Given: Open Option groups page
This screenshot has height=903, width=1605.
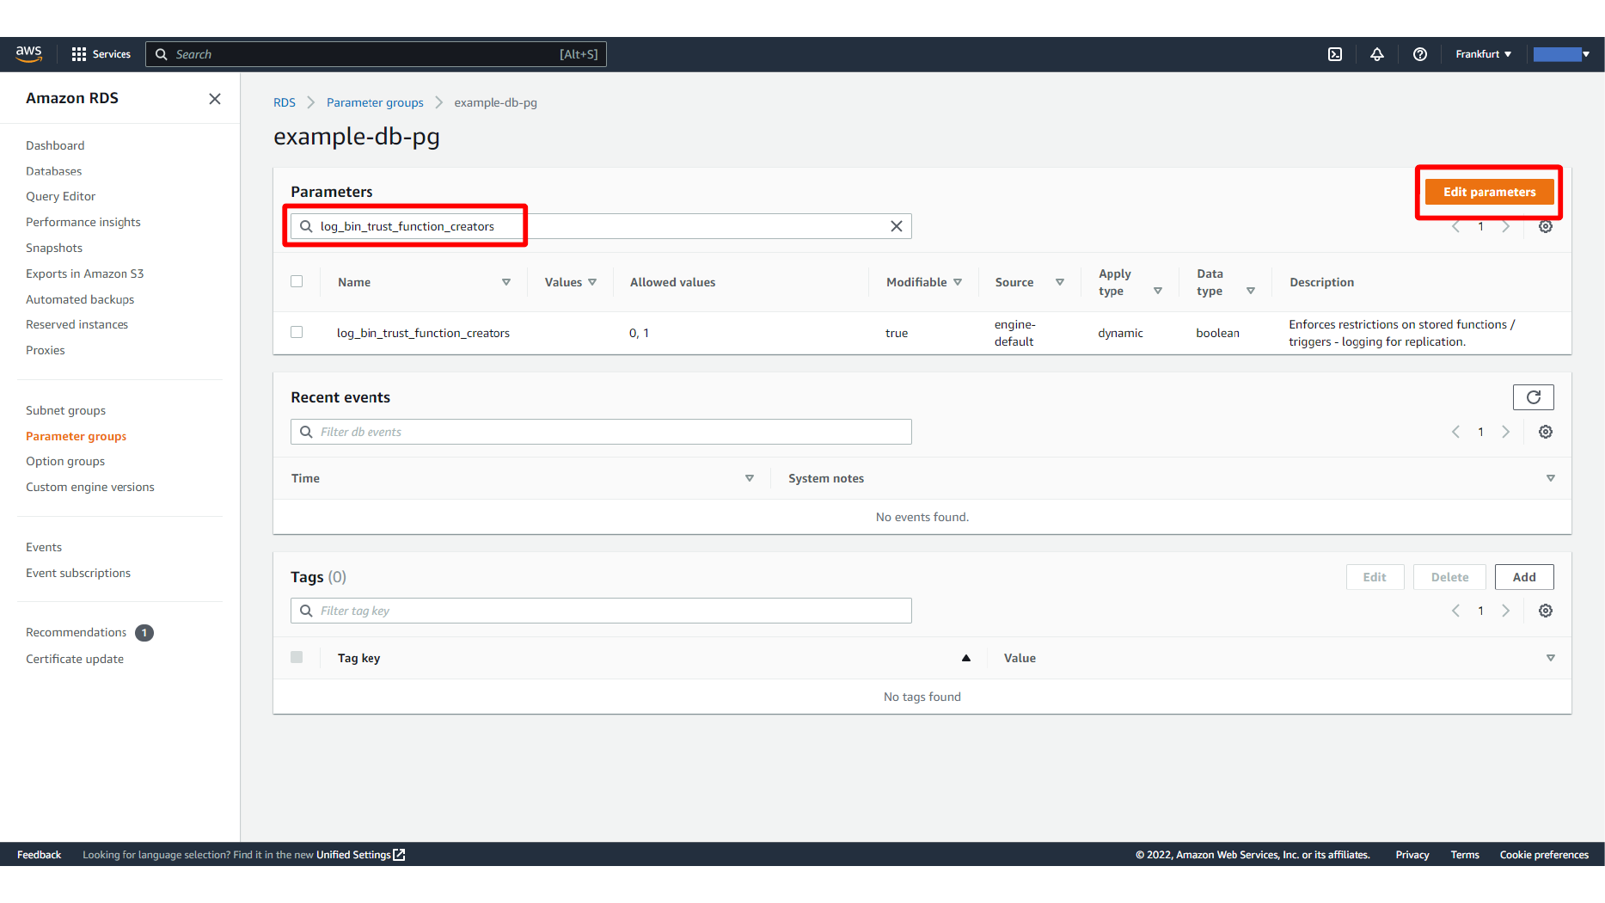Looking at the screenshot, I should pyautogui.click(x=65, y=461).
